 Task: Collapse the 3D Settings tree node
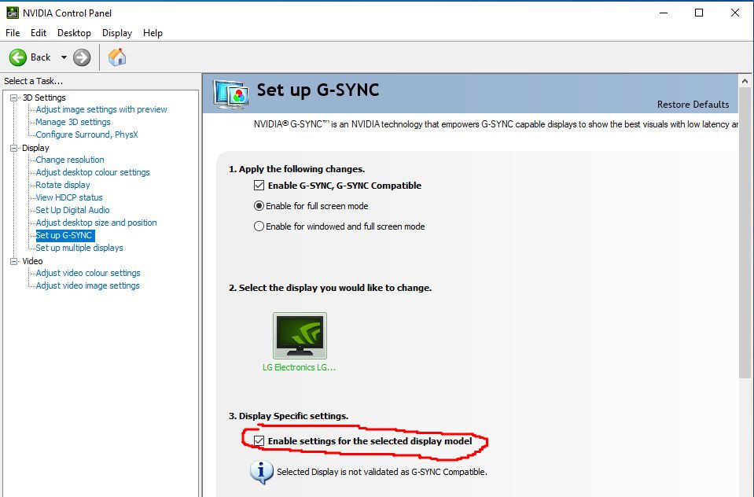(14, 98)
